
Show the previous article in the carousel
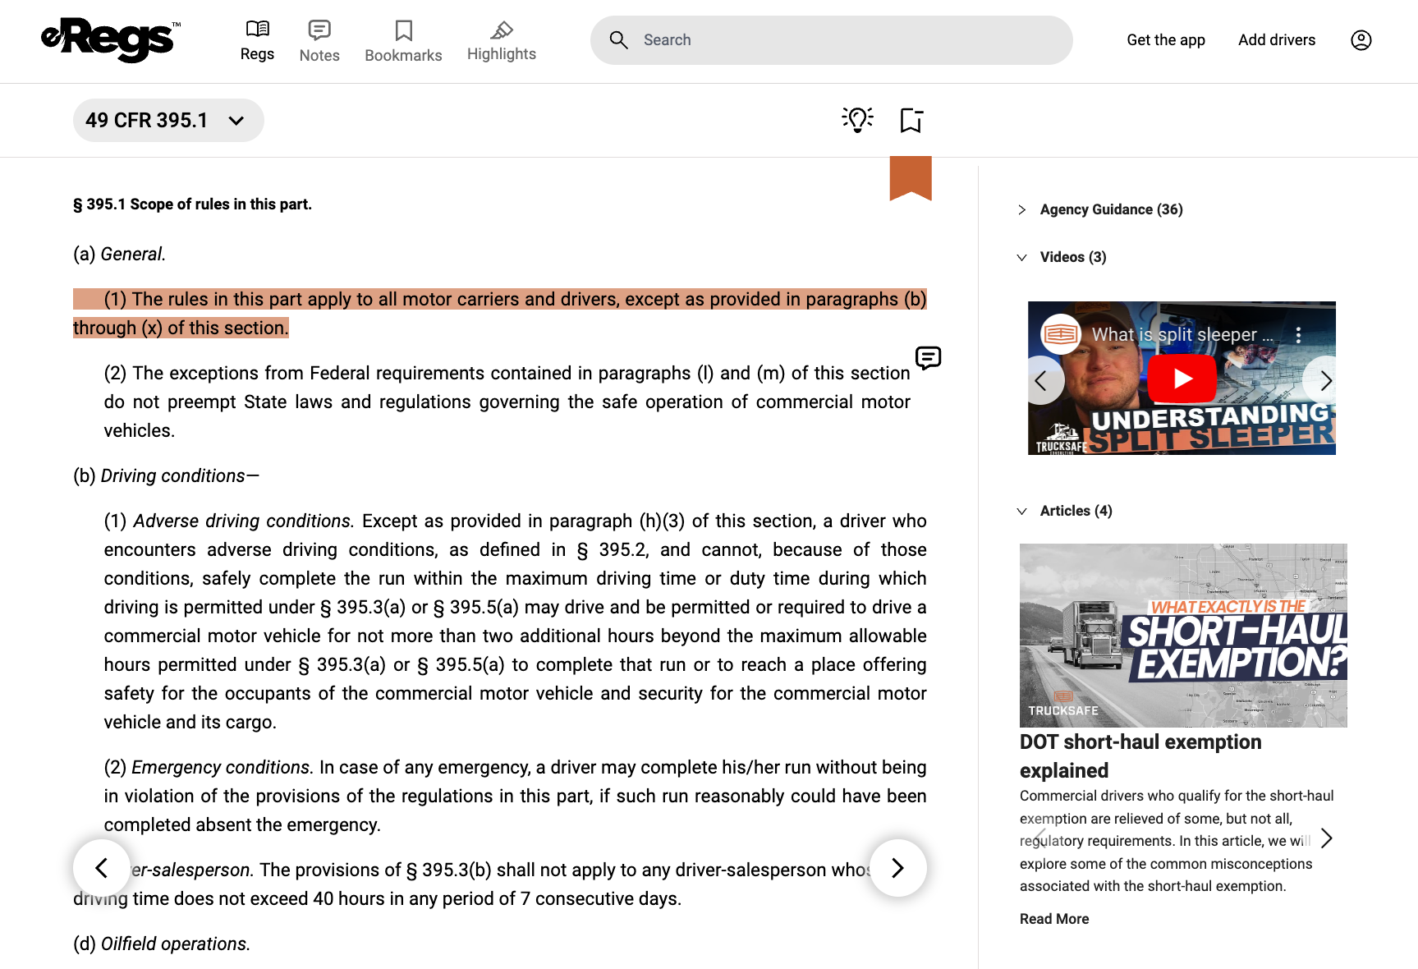coord(1040,838)
